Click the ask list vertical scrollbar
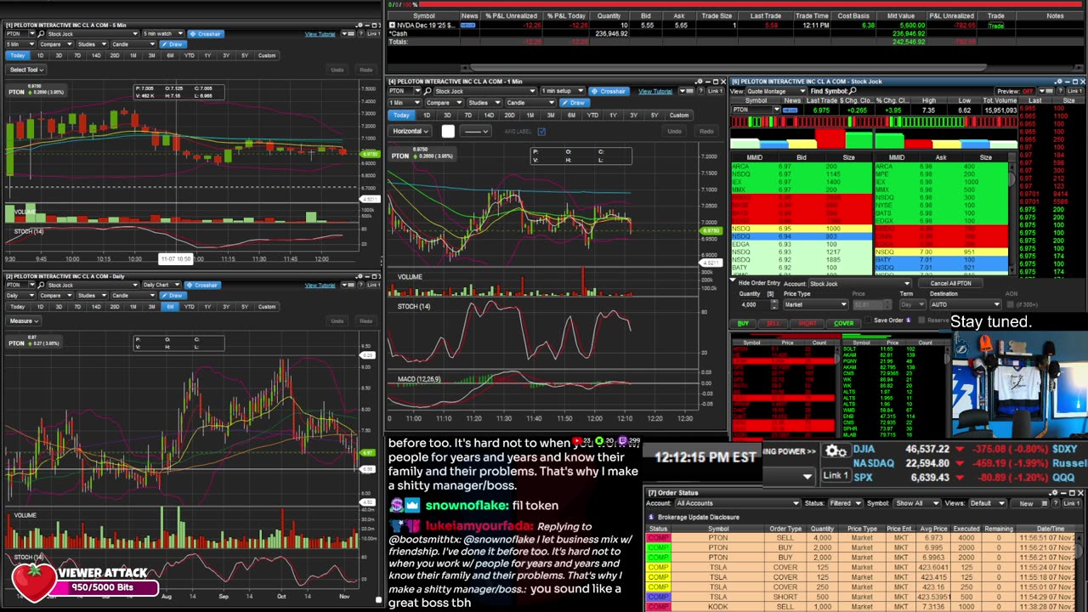This screenshot has height=612, width=1088. pos(1012,217)
